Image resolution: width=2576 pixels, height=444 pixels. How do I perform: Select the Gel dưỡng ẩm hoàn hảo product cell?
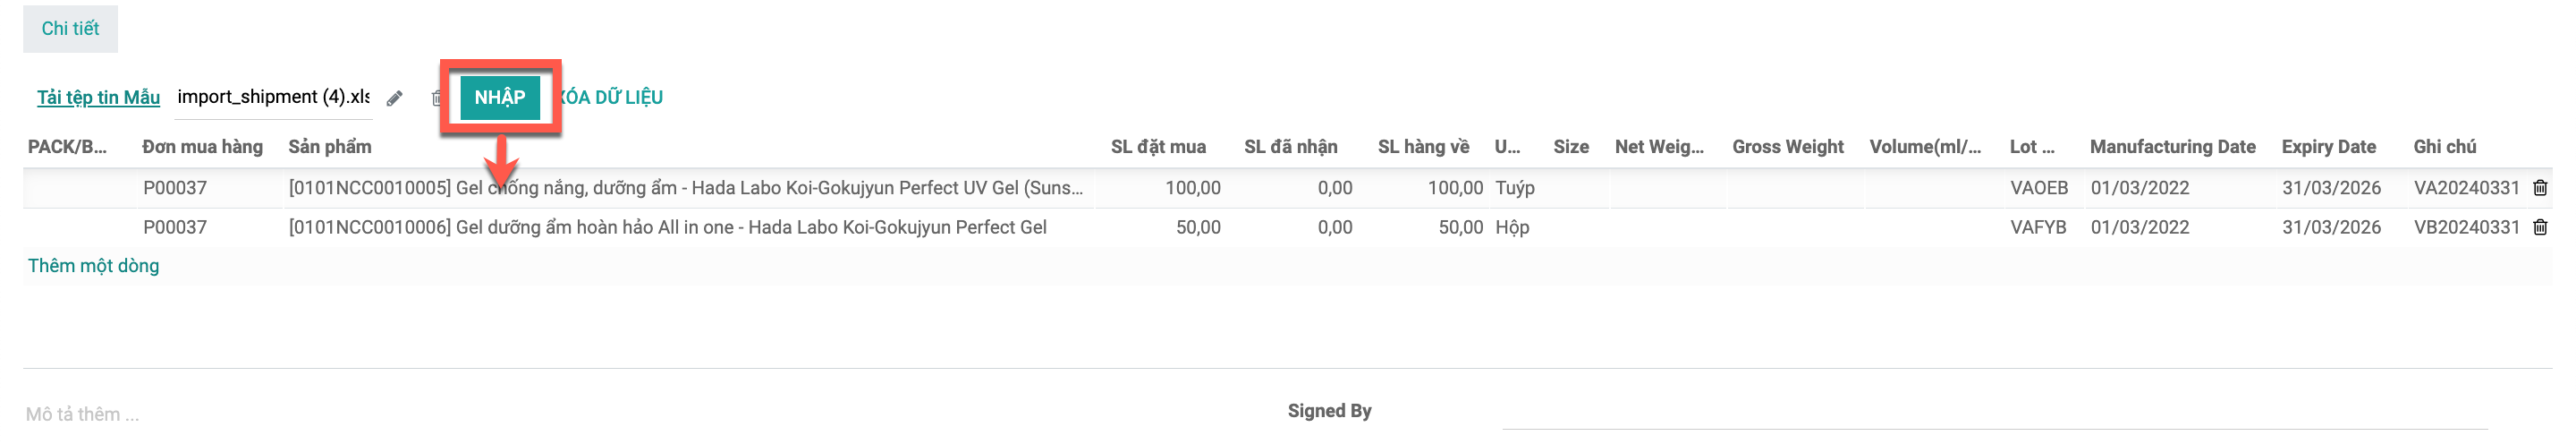coord(668,227)
